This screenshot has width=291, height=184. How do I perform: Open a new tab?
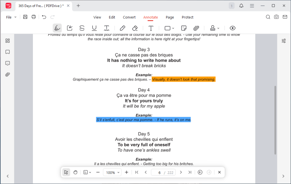coord(78,6)
